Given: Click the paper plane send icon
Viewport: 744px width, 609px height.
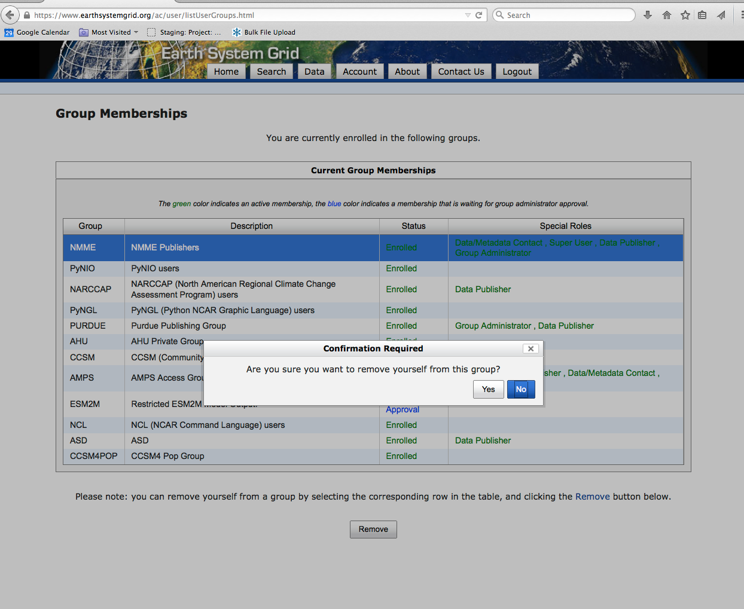Looking at the screenshot, I should (721, 15).
